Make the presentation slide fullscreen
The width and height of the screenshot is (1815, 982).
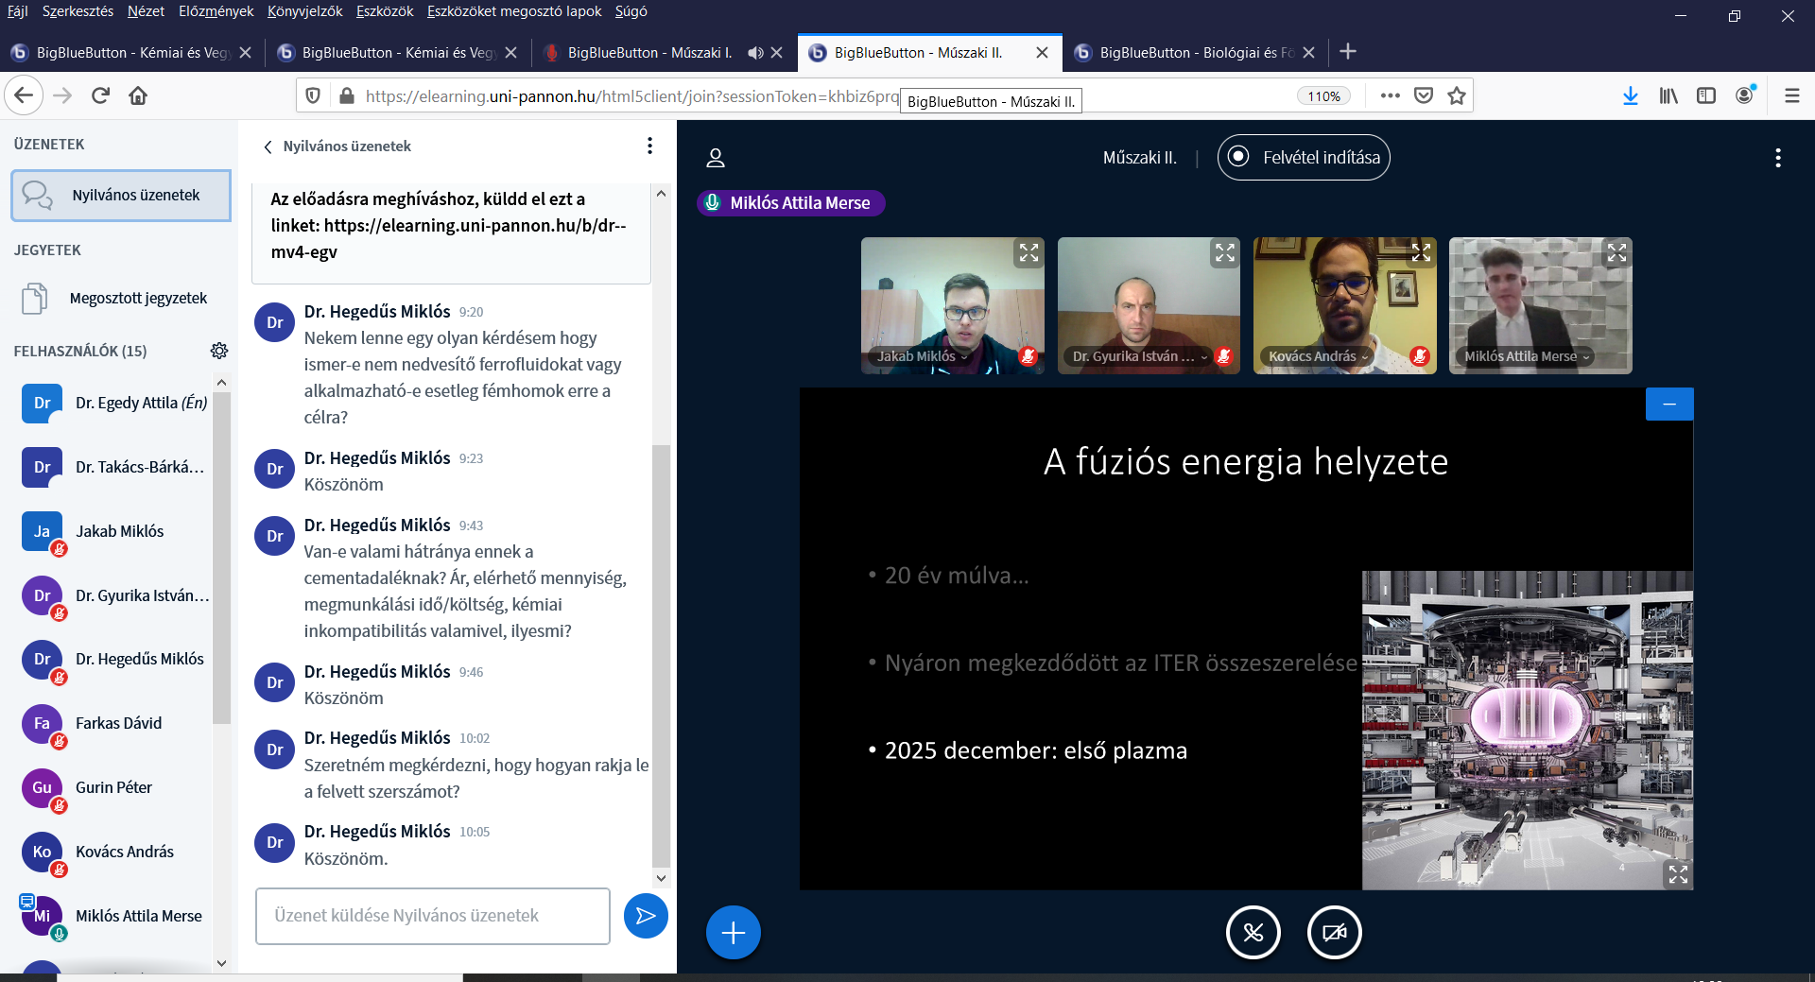click(1678, 874)
